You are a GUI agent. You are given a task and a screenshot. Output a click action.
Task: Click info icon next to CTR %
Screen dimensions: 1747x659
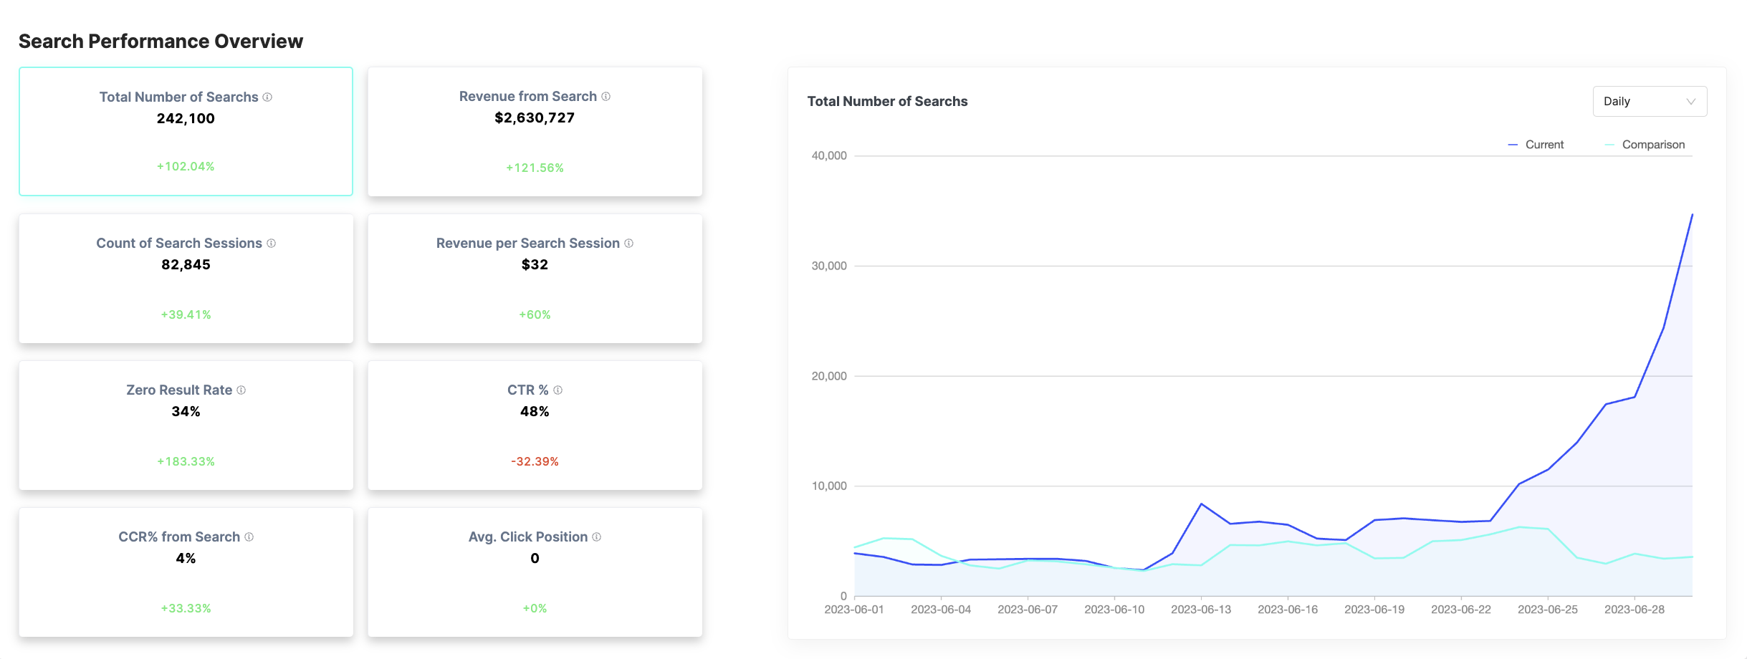tap(558, 390)
